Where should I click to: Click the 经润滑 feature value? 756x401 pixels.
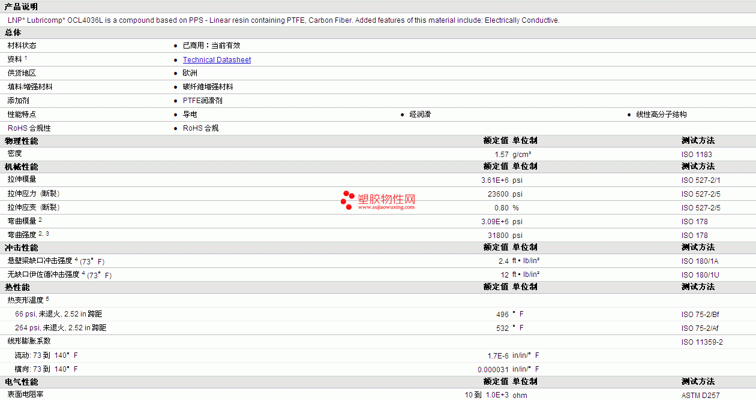click(421, 114)
